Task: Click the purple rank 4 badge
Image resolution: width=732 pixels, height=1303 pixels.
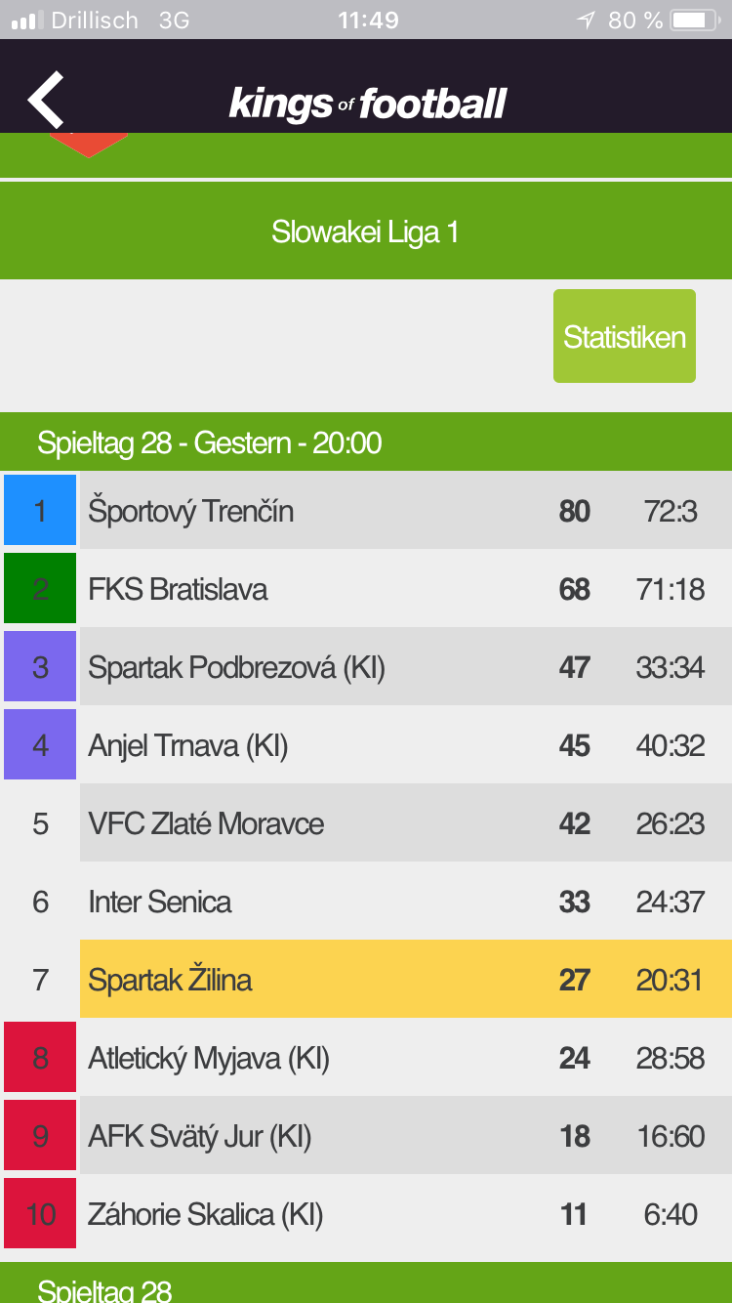Action: pyautogui.click(x=40, y=744)
